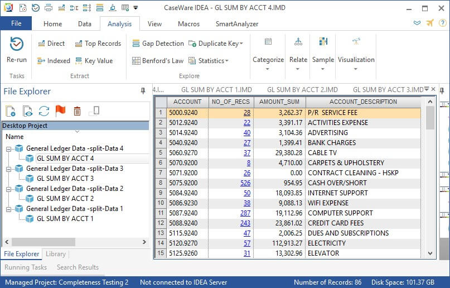Open the Running Tasks tab
The image size is (450, 288).
tap(26, 267)
